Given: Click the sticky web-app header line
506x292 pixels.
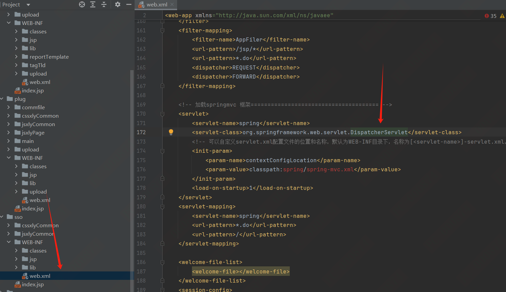Looking at the screenshot, I should [249, 15].
